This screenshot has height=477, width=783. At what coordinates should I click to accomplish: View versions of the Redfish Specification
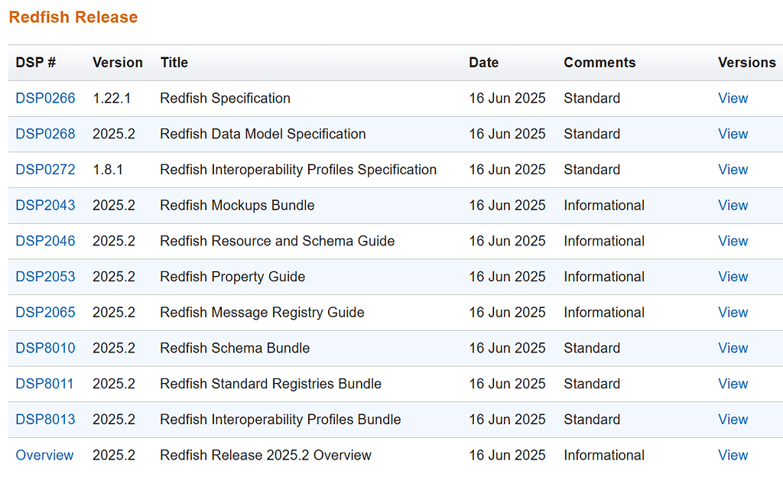(733, 98)
